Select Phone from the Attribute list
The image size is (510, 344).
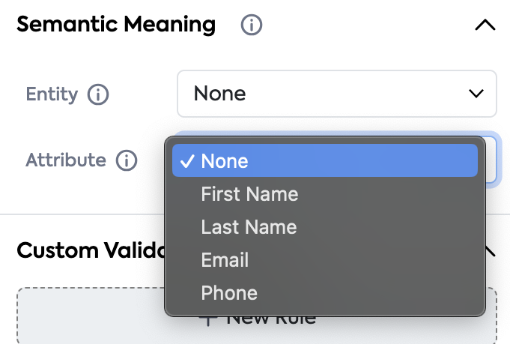pyautogui.click(x=229, y=293)
